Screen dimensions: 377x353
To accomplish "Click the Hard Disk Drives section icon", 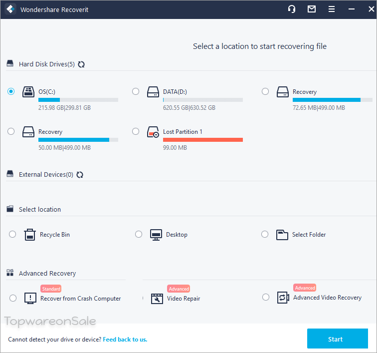I will click(x=10, y=63).
